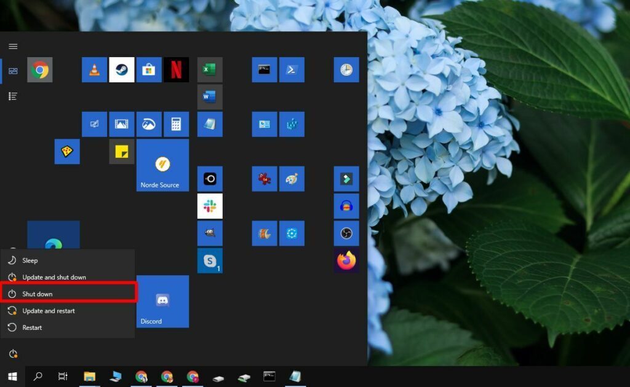The width and height of the screenshot is (630, 387).
Task: Open the Steam tile
Action: [122, 69]
